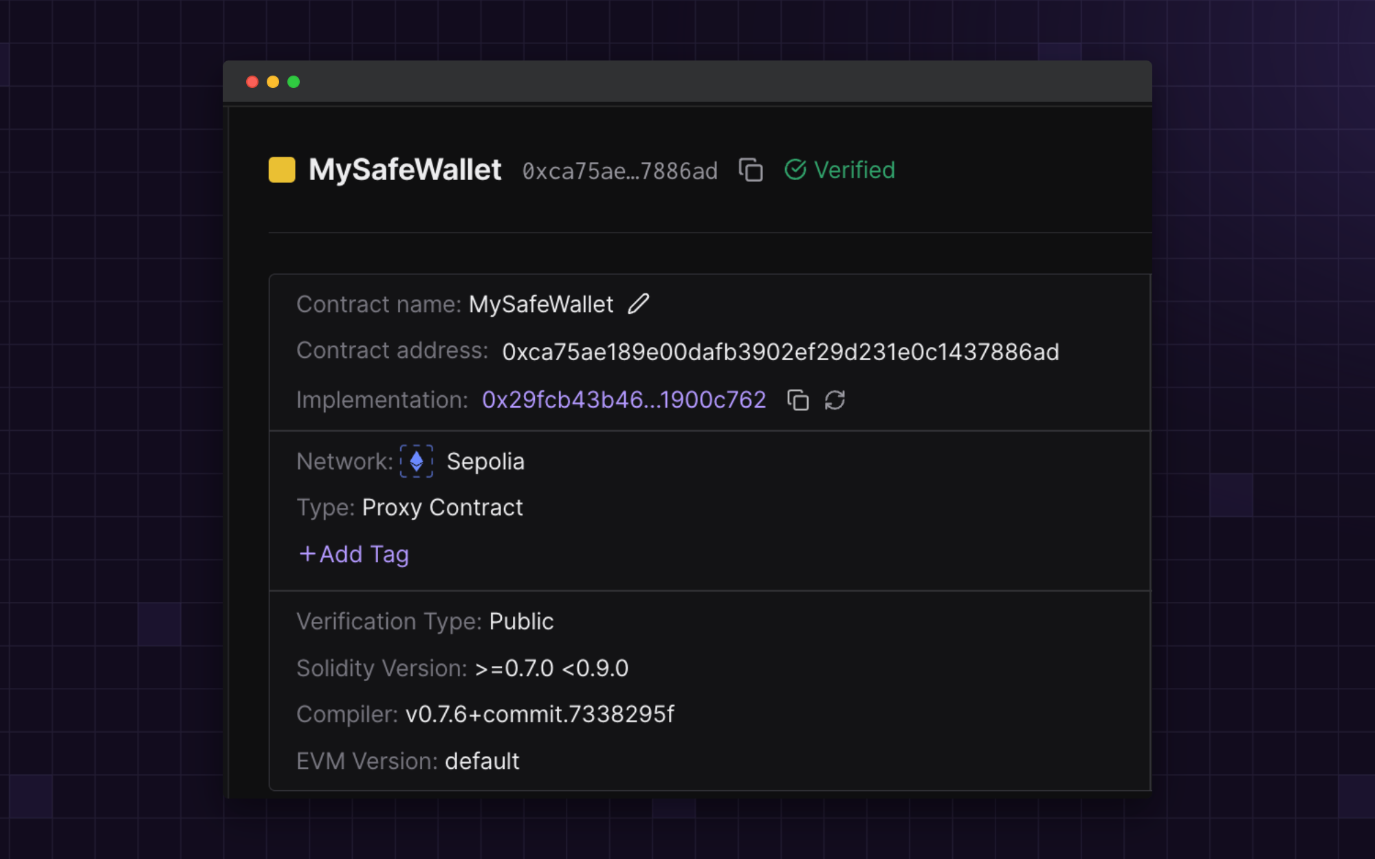Copy the implementation address

coord(797,400)
